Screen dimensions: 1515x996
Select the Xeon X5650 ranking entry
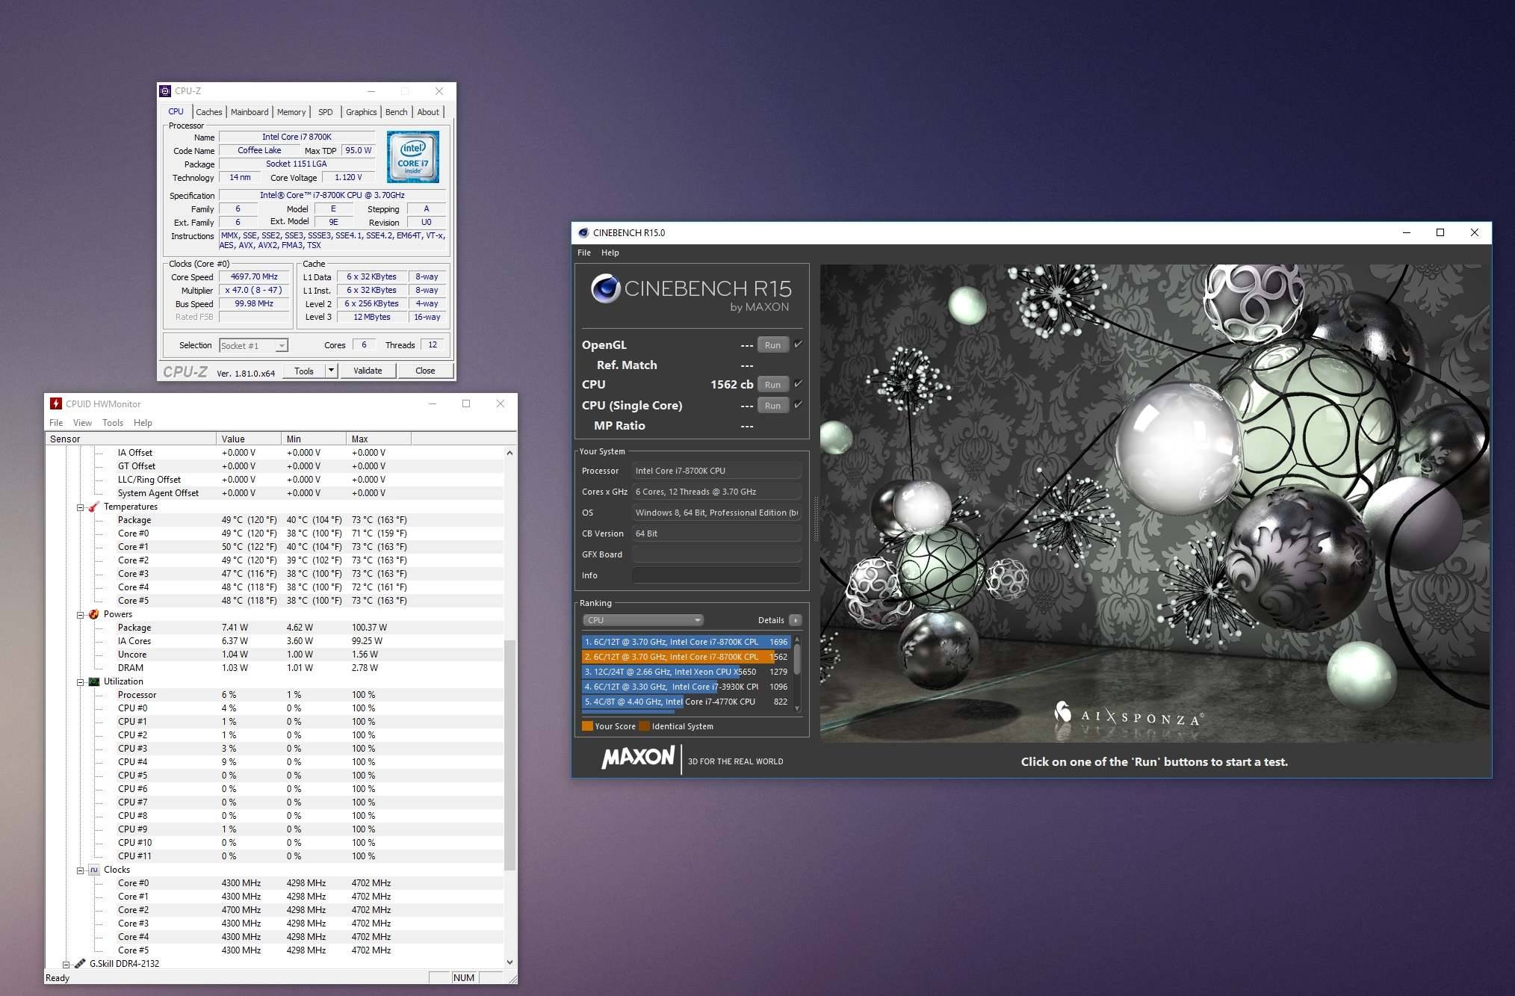pos(686,672)
